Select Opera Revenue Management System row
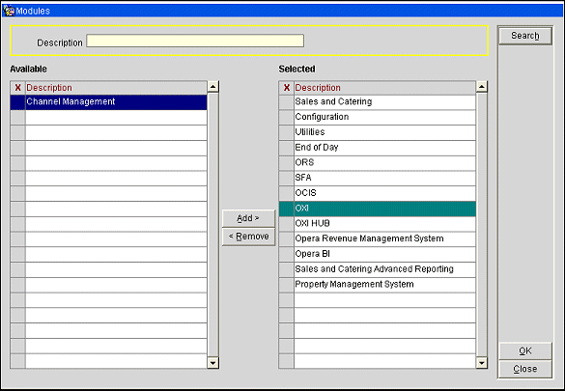This screenshot has height=391, width=565. click(x=384, y=238)
